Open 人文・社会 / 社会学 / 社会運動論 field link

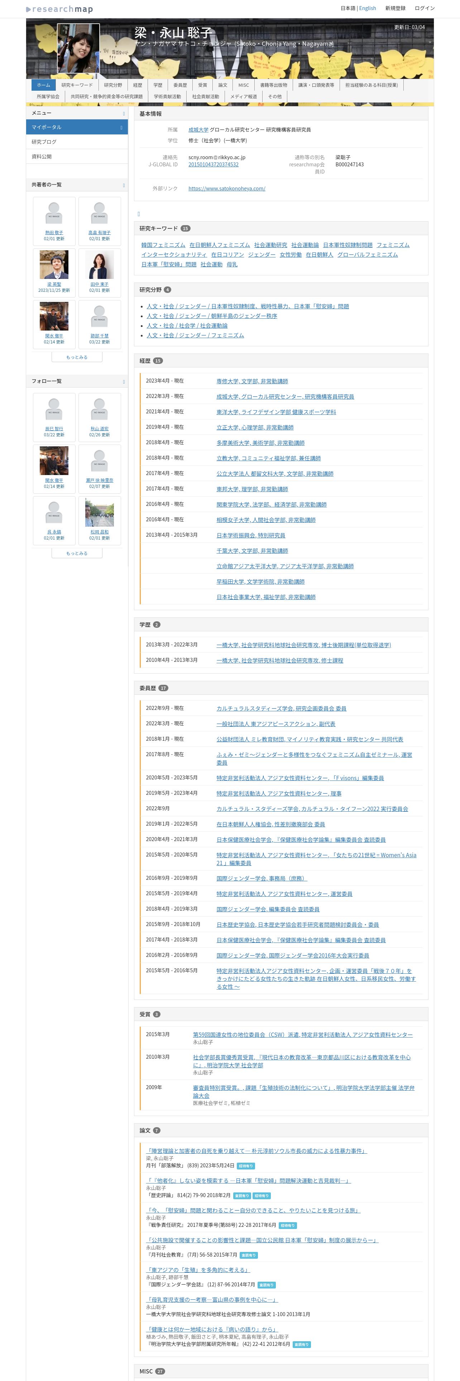pos(187,326)
